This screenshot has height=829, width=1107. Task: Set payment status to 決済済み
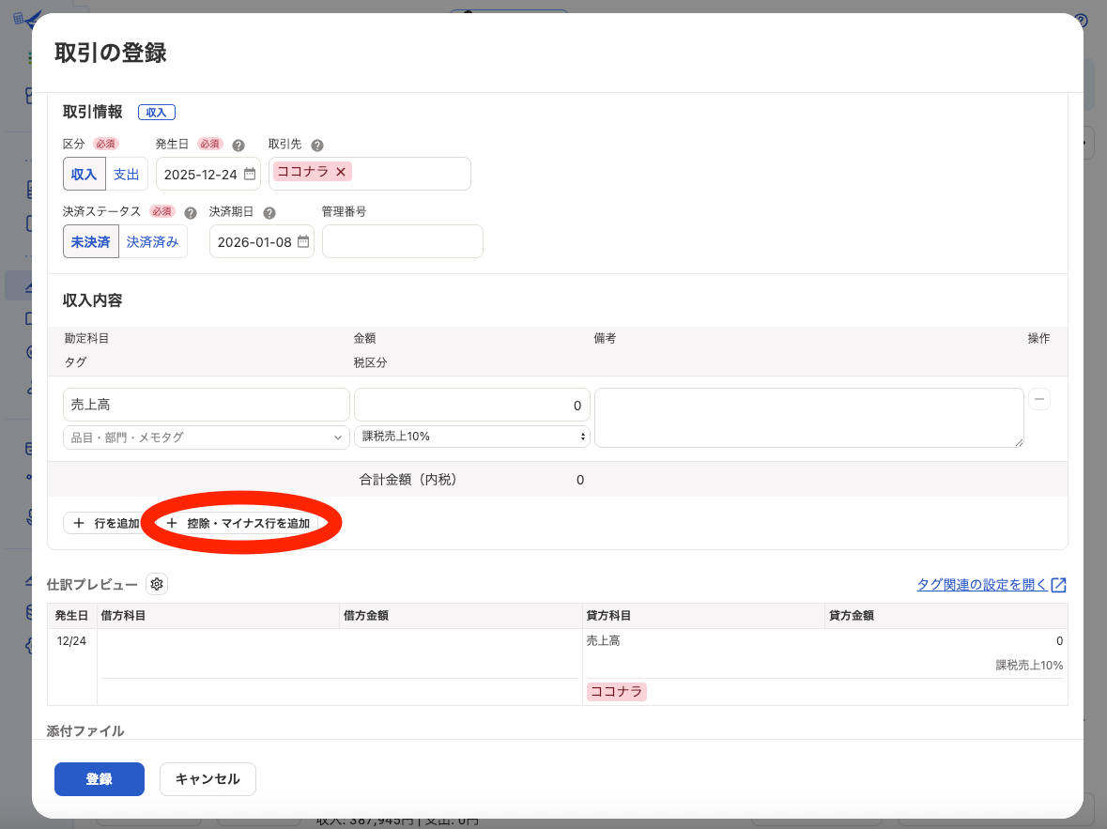coord(152,242)
